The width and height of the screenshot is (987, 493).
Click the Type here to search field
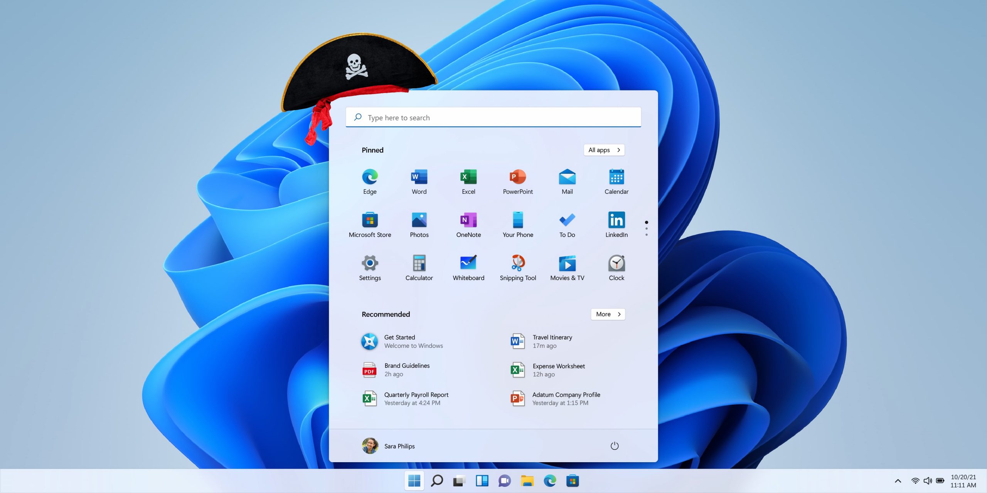(x=493, y=117)
